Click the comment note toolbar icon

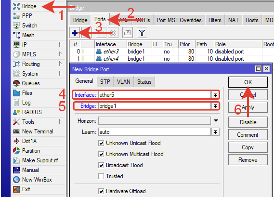tap(128, 33)
